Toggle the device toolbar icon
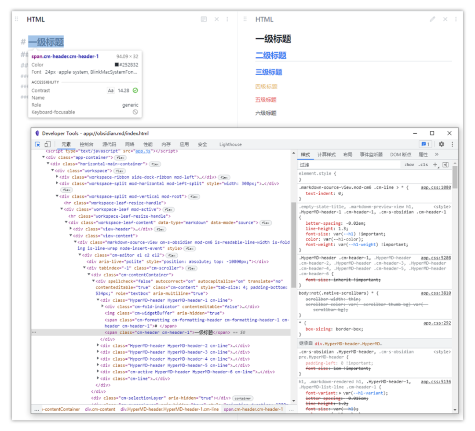This screenshot has height=431, width=475. pyautogui.click(x=47, y=144)
